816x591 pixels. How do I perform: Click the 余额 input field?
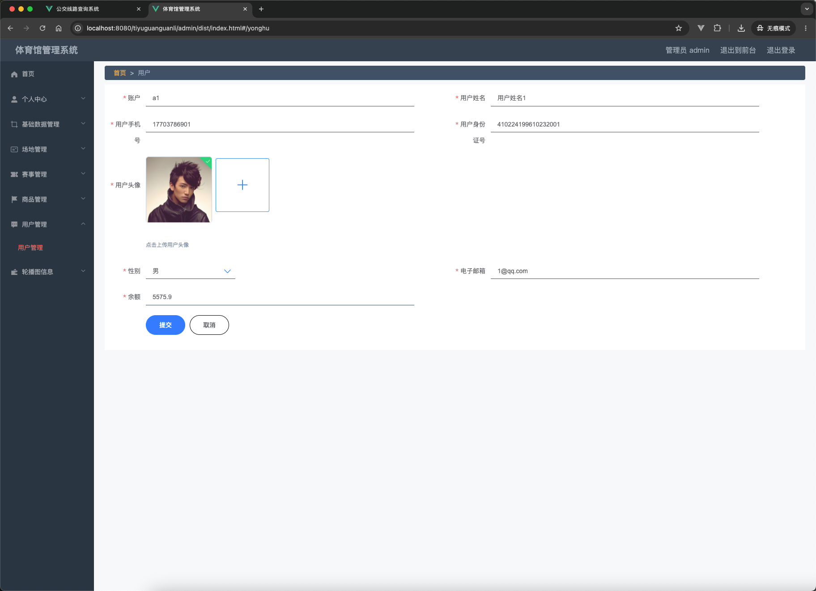point(280,297)
